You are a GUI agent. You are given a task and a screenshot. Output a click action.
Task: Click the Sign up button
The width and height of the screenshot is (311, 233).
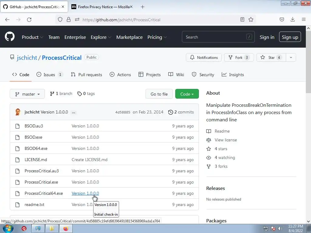290,37
